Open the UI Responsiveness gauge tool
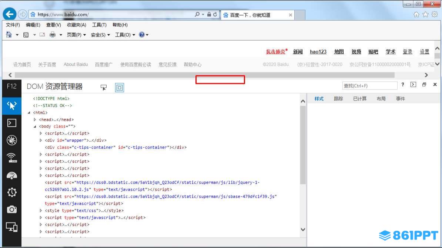 [11, 175]
